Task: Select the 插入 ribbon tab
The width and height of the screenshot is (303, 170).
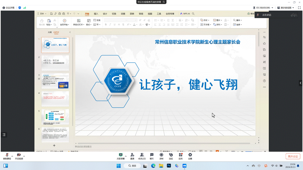Action: point(96,14)
